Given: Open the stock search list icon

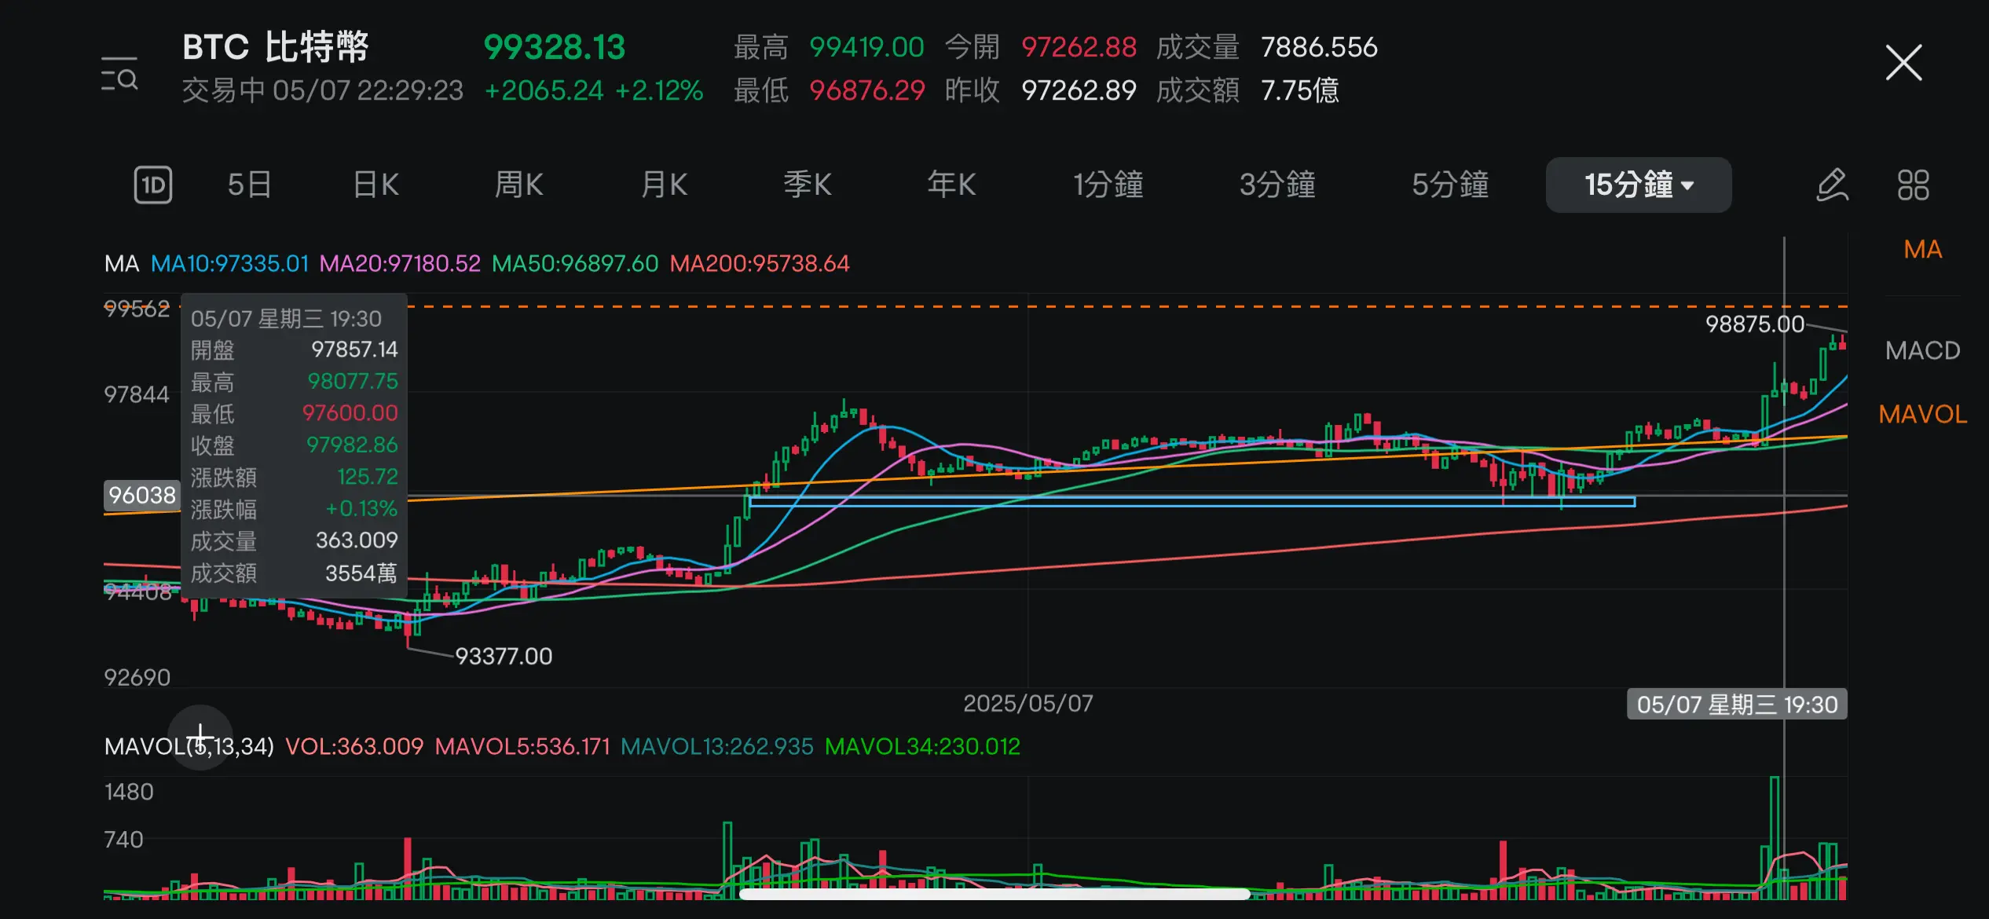Looking at the screenshot, I should pos(119,73).
